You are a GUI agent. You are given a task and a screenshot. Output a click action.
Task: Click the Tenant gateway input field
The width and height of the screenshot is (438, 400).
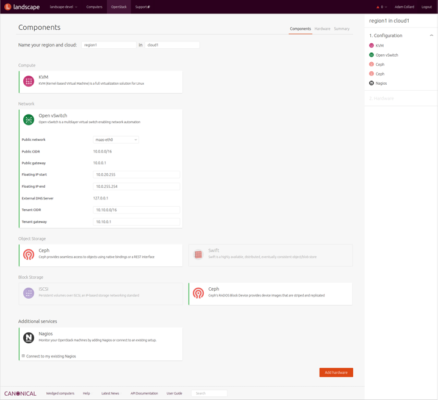point(136,222)
